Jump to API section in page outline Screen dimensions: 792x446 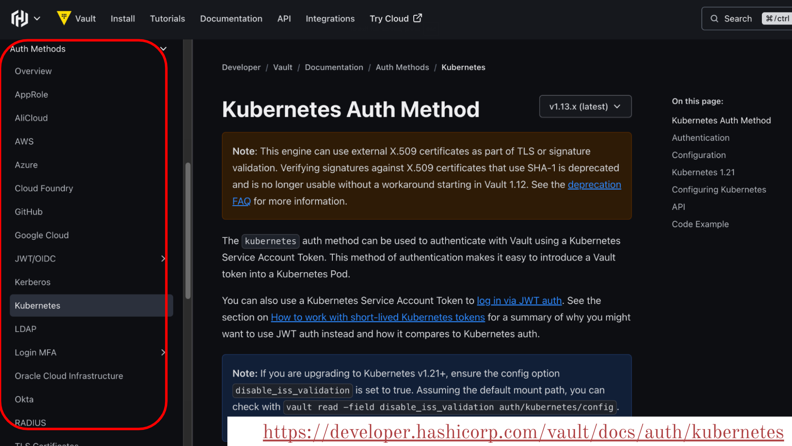(x=678, y=207)
